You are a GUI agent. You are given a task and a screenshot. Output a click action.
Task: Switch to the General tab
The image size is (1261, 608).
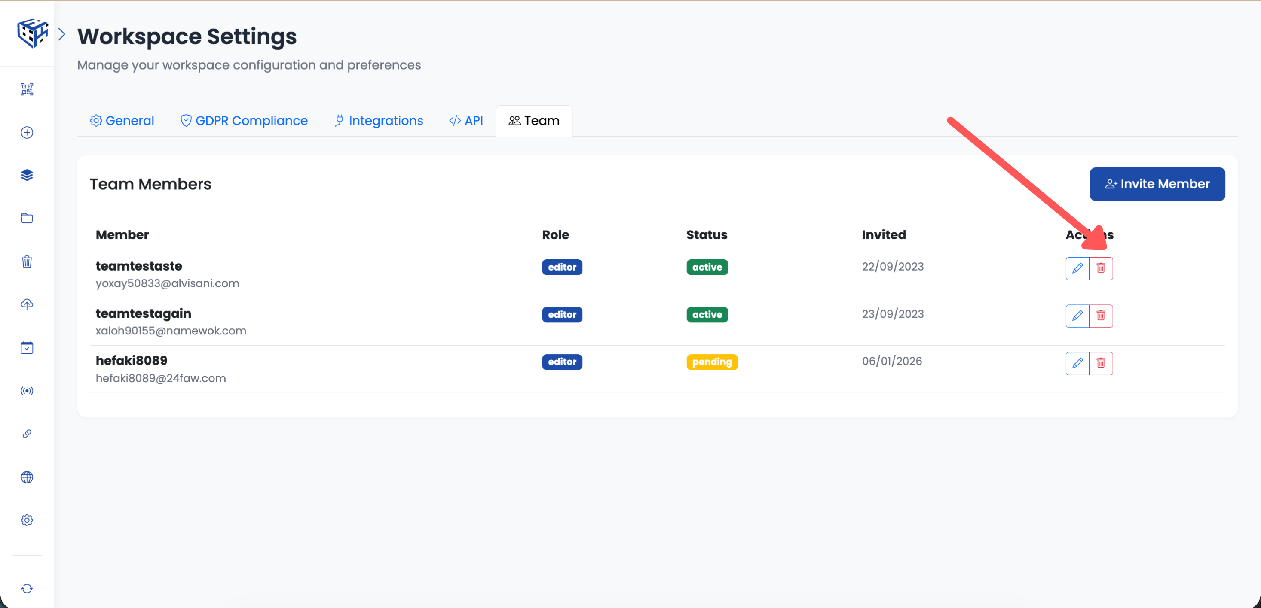[x=122, y=121]
